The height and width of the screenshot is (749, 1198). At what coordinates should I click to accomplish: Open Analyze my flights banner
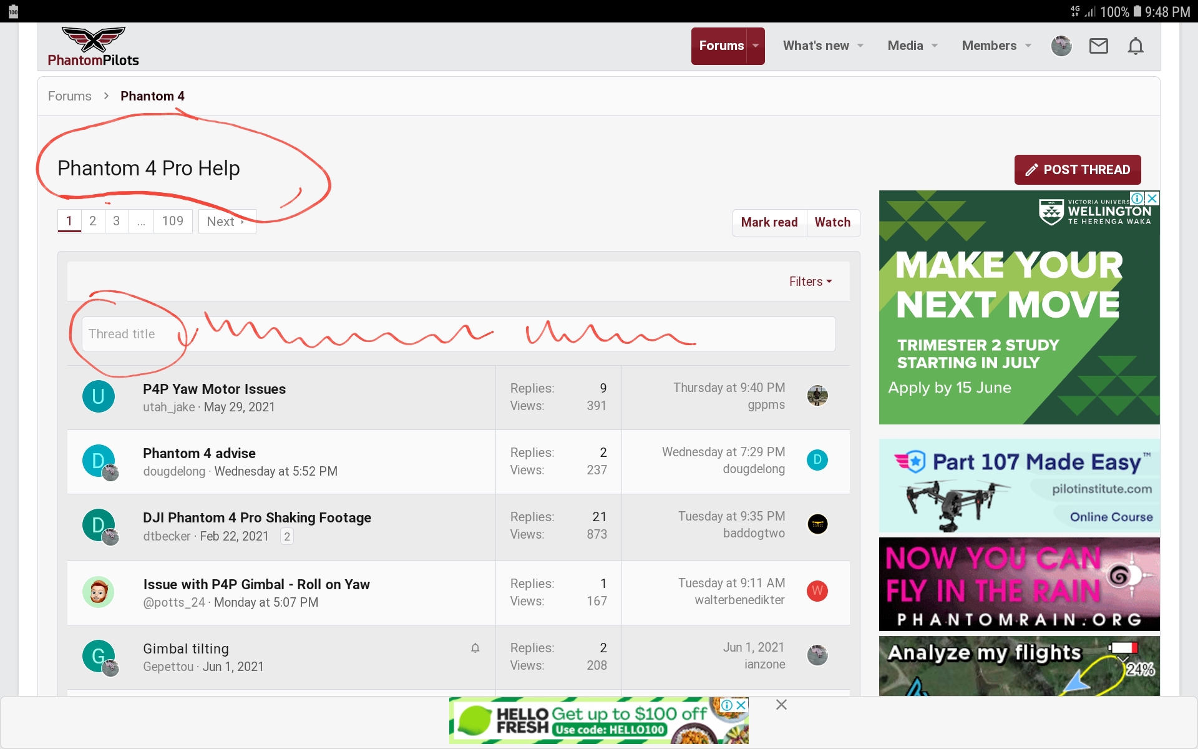point(1020,666)
